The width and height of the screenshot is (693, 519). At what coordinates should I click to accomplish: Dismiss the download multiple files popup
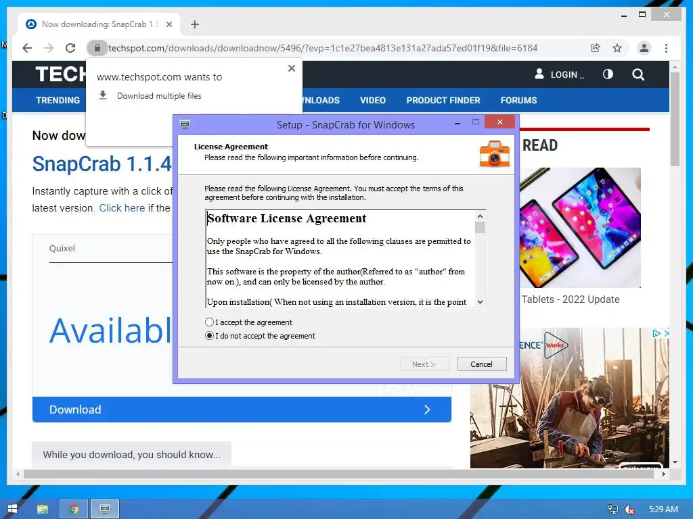pos(291,68)
